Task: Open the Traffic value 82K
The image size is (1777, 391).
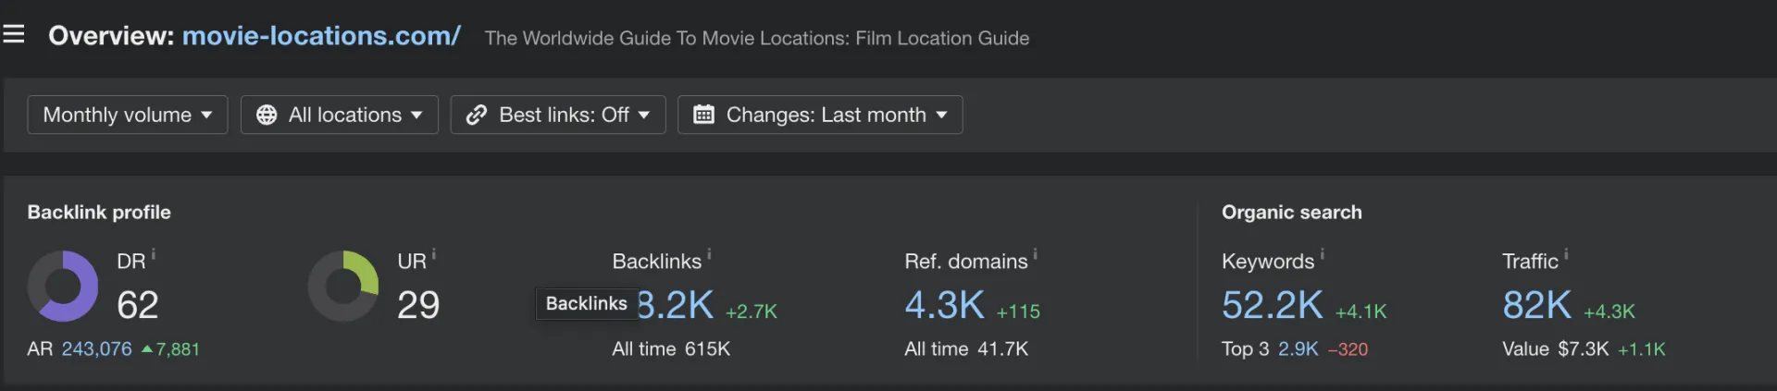Action: pyautogui.click(x=1537, y=305)
